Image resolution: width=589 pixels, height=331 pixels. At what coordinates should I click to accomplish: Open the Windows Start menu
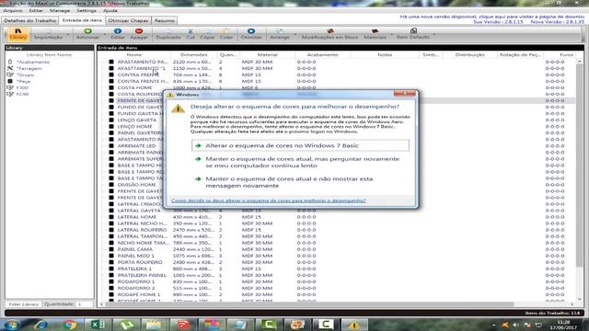pos(12,325)
